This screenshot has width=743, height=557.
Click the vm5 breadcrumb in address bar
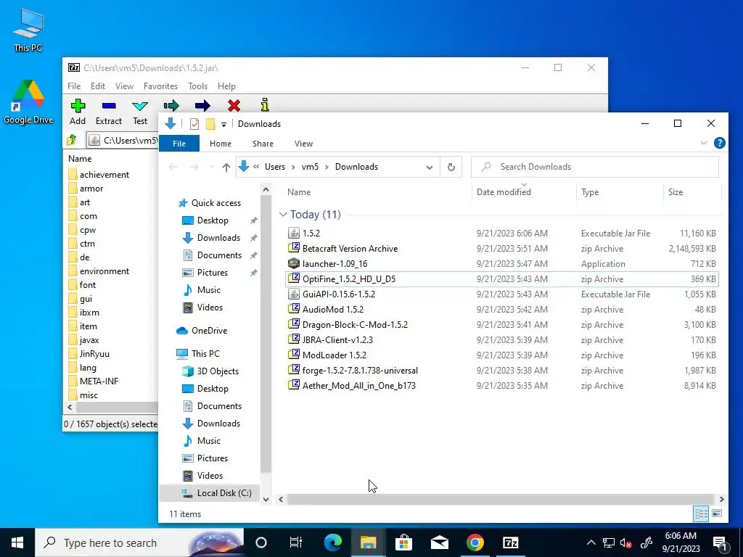(310, 167)
